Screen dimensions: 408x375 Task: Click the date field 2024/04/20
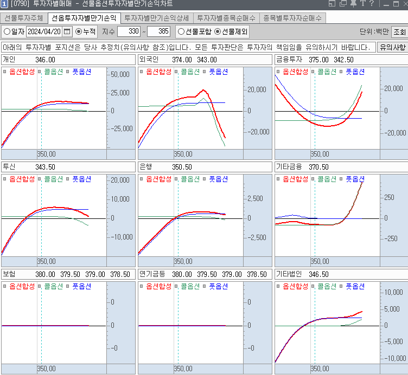[x=44, y=31]
